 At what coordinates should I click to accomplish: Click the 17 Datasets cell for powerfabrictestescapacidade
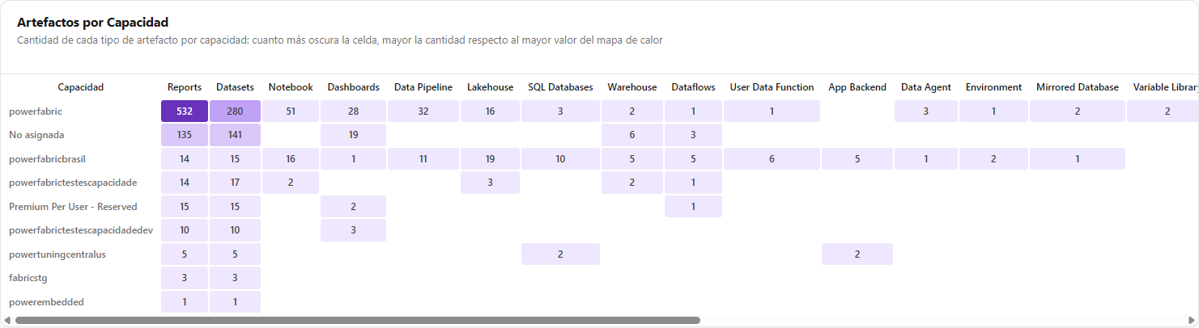point(235,183)
